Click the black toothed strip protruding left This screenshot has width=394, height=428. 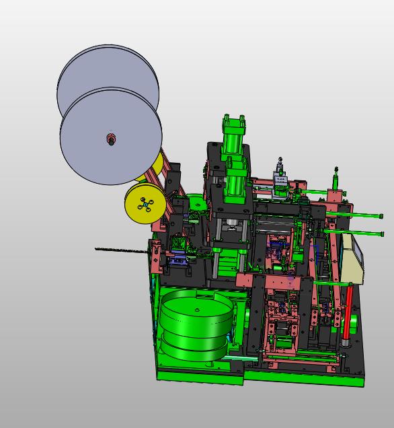[121, 250]
